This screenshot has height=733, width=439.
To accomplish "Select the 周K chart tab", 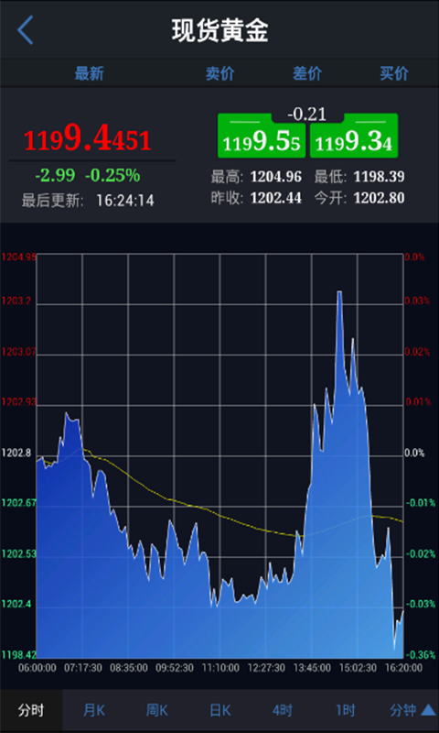I will tap(156, 711).
